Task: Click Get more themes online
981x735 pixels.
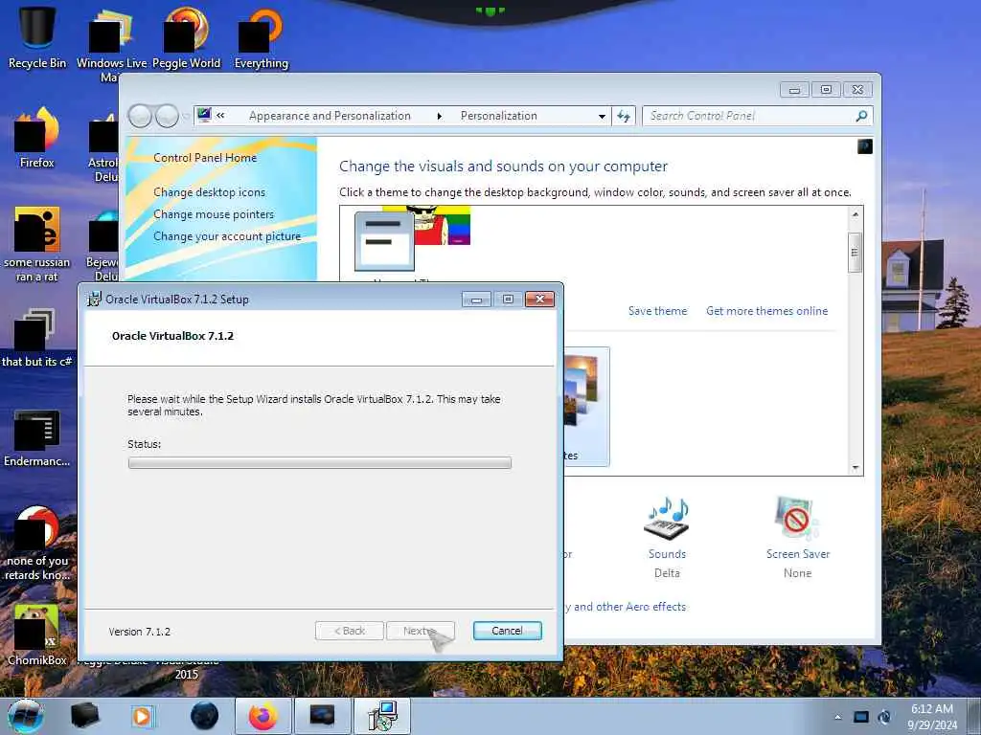Action: click(767, 311)
